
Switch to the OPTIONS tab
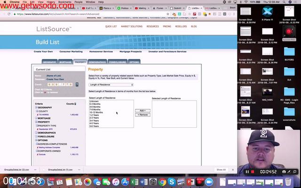coord(134,62)
